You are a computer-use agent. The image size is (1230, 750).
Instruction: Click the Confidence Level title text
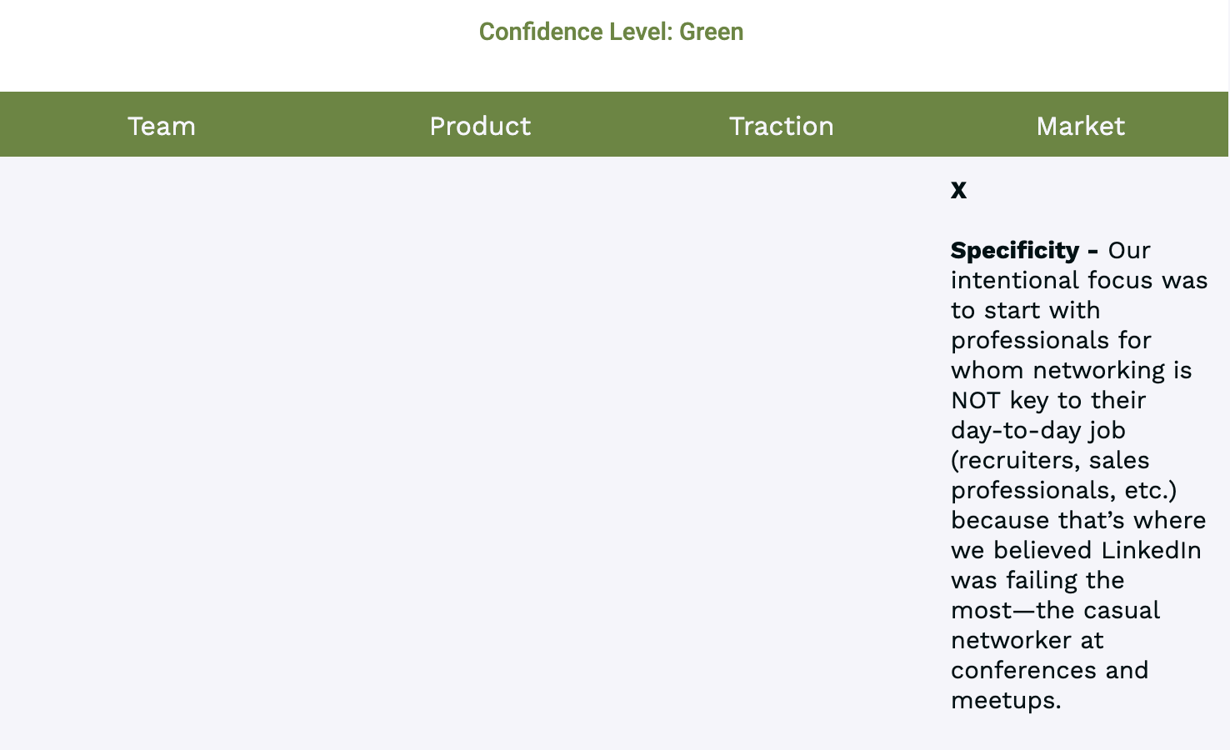click(x=611, y=32)
